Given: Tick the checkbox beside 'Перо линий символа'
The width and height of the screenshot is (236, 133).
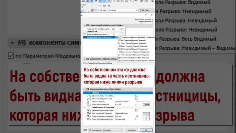Looking at the screenshot, I should pos(88,105).
